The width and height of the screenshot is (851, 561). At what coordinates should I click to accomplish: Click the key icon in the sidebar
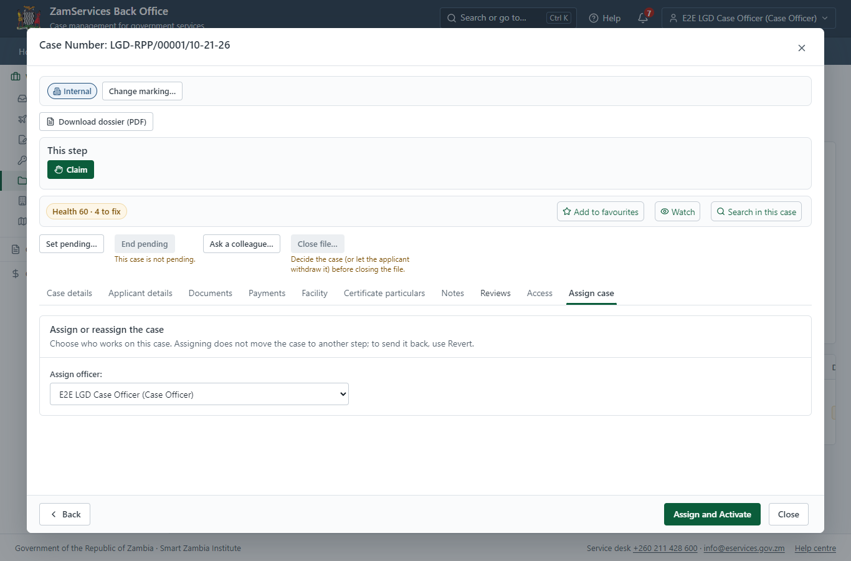[x=22, y=160]
